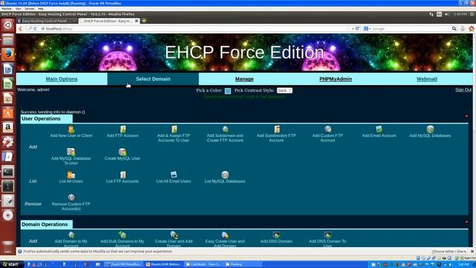Open the VirtualBox Help menu
Screen dimensions: 476x268
click(41, 9)
